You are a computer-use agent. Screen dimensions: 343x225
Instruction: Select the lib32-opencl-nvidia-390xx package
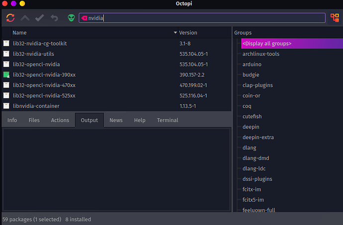(44, 75)
